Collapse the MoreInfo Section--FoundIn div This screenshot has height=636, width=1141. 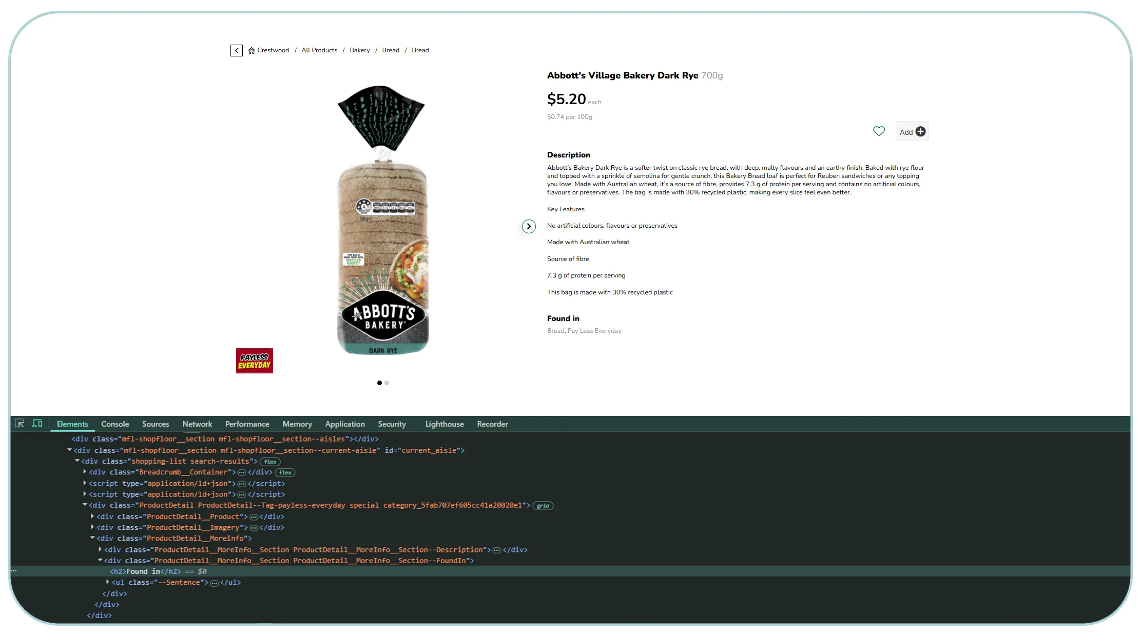tap(100, 561)
